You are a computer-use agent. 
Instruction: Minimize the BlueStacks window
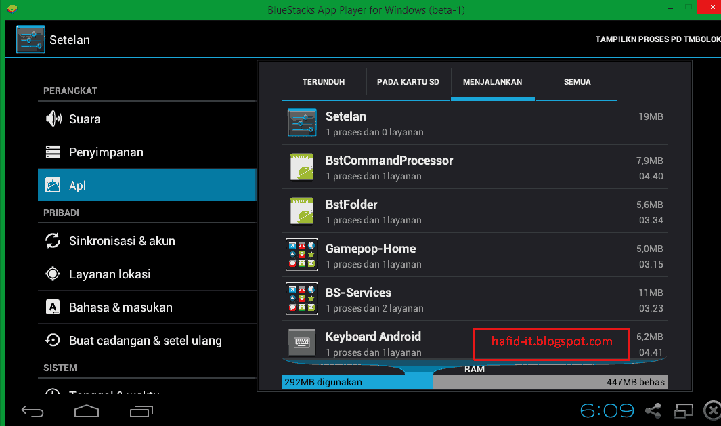point(670,8)
